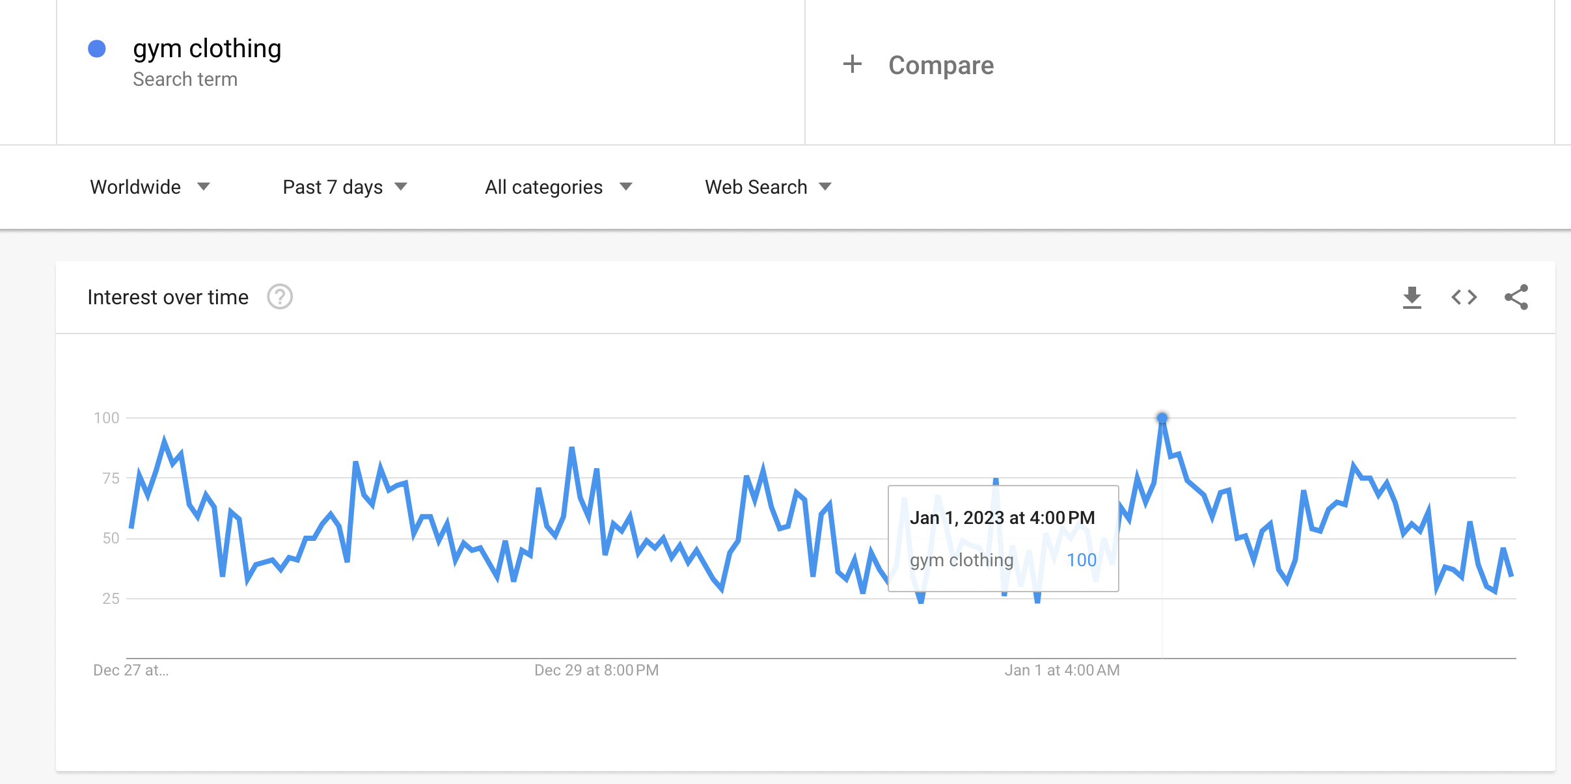The image size is (1571, 784).
Task: Open the embed code icon
Action: click(1464, 298)
